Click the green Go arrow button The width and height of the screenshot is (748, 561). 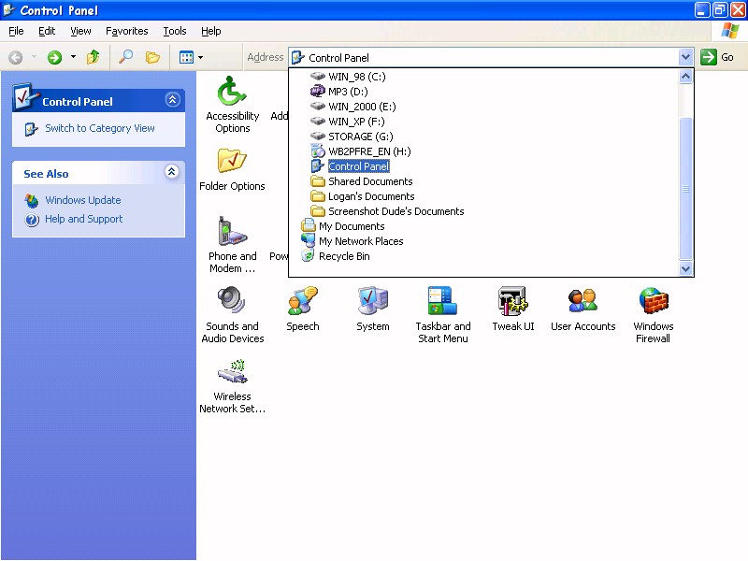pyautogui.click(x=709, y=57)
